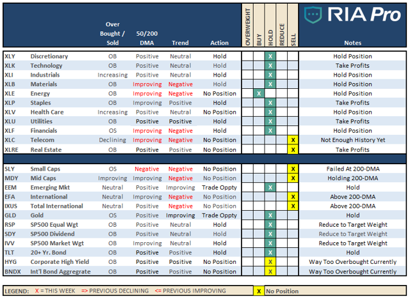This screenshot has height=299, width=410.
Task: Click the OVERWEIGHT column header
Action: click(x=248, y=27)
